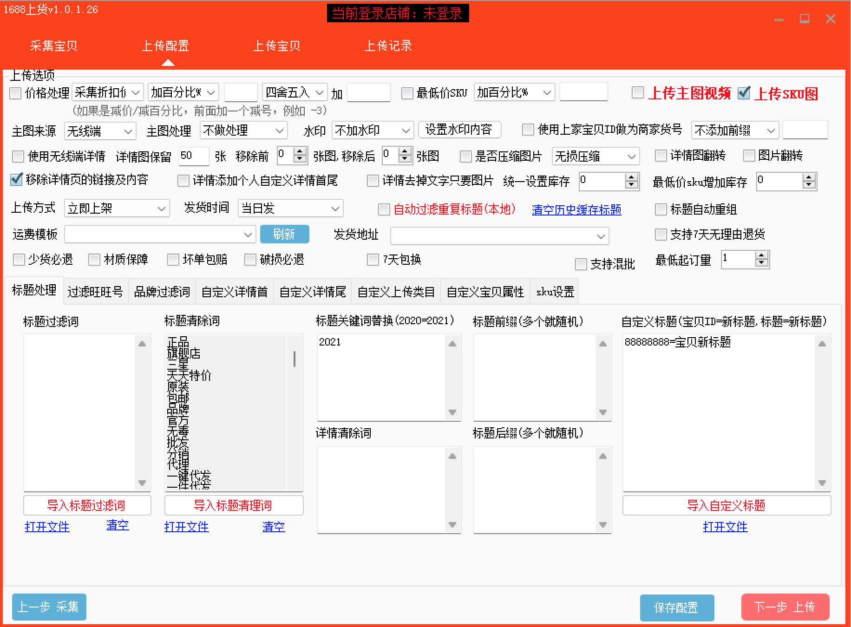Click 打开文件 link under 导入自定义标题
This screenshot has width=851, height=627.
[725, 527]
